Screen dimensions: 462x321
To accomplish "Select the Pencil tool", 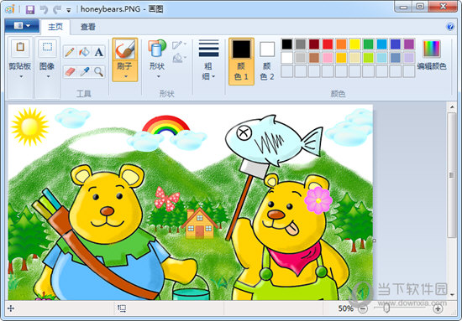I will (70, 52).
